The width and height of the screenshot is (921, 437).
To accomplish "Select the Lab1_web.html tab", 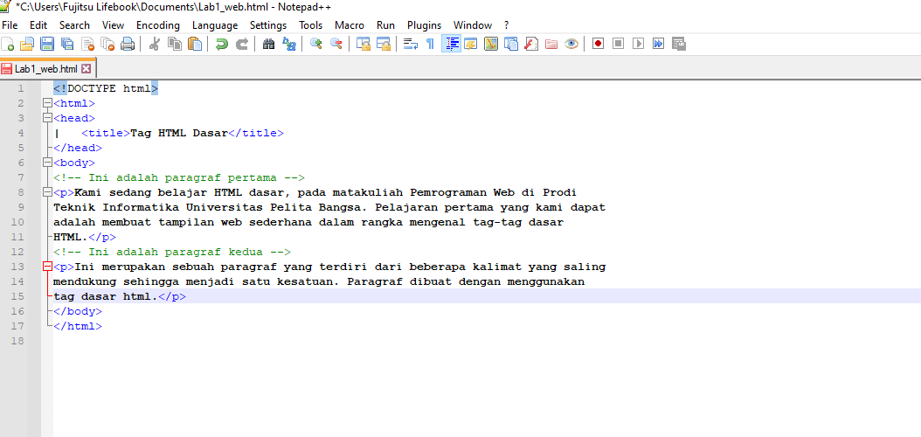I will point(47,69).
